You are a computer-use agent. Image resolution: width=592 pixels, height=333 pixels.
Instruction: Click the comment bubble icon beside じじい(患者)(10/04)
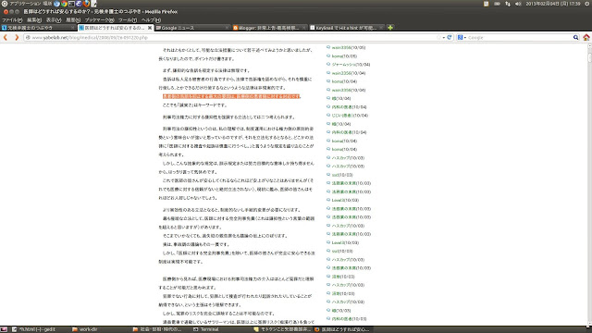pyautogui.click(x=328, y=115)
